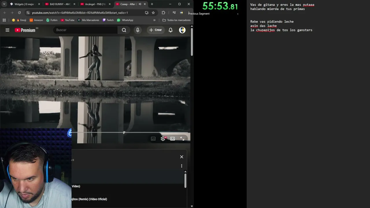Image resolution: width=370 pixels, height=208 pixels.
Task: Open YouTube notifications bell
Action: pyautogui.click(x=171, y=30)
